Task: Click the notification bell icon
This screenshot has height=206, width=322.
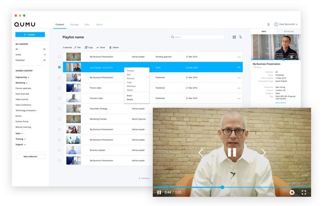Action: 268,24
